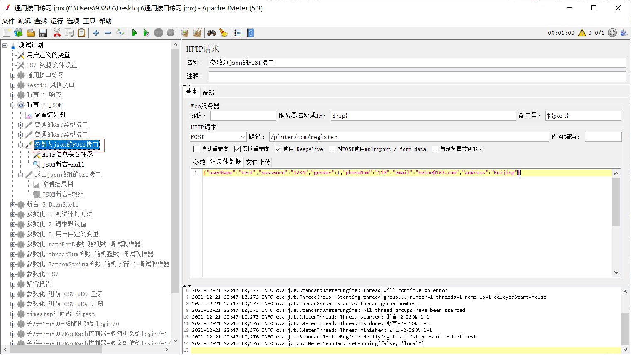Expand the 断言-3-BeanShell node
Viewport: 631px width, 355px height.
coord(12,204)
